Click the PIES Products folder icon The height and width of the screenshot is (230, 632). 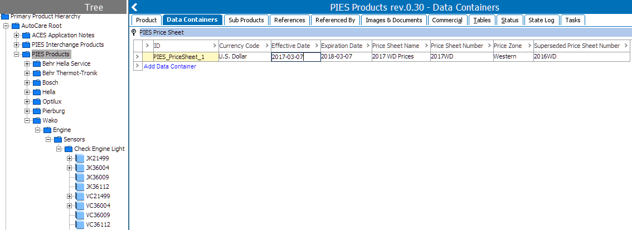(26, 55)
